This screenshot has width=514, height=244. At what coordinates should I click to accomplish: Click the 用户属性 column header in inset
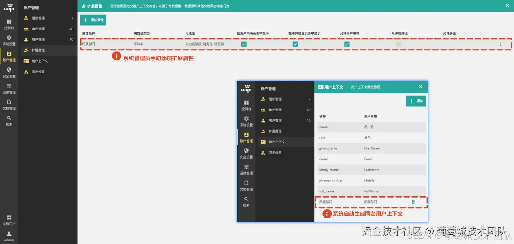coord(371,116)
